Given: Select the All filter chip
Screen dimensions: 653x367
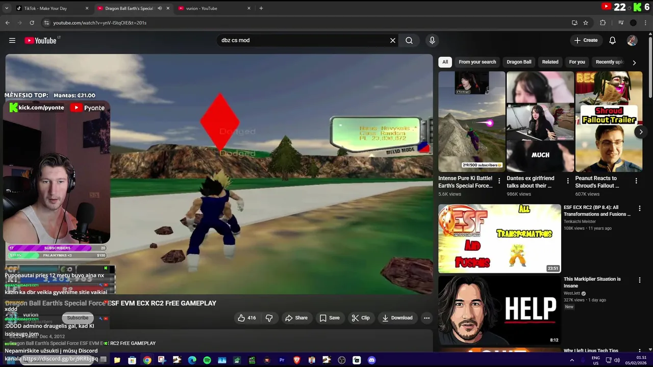Looking at the screenshot, I should click(445, 62).
